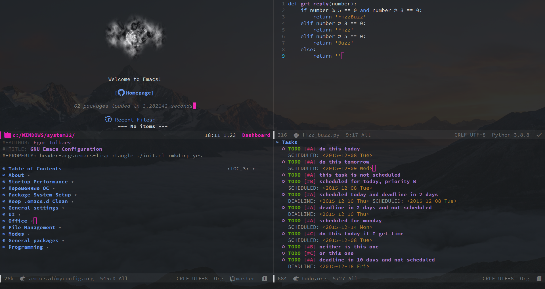Click TODO keyword of 'this task is not scheduled'
Image resolution: width=545 pixels, height=289 pixels.
[x=294, y=175]
